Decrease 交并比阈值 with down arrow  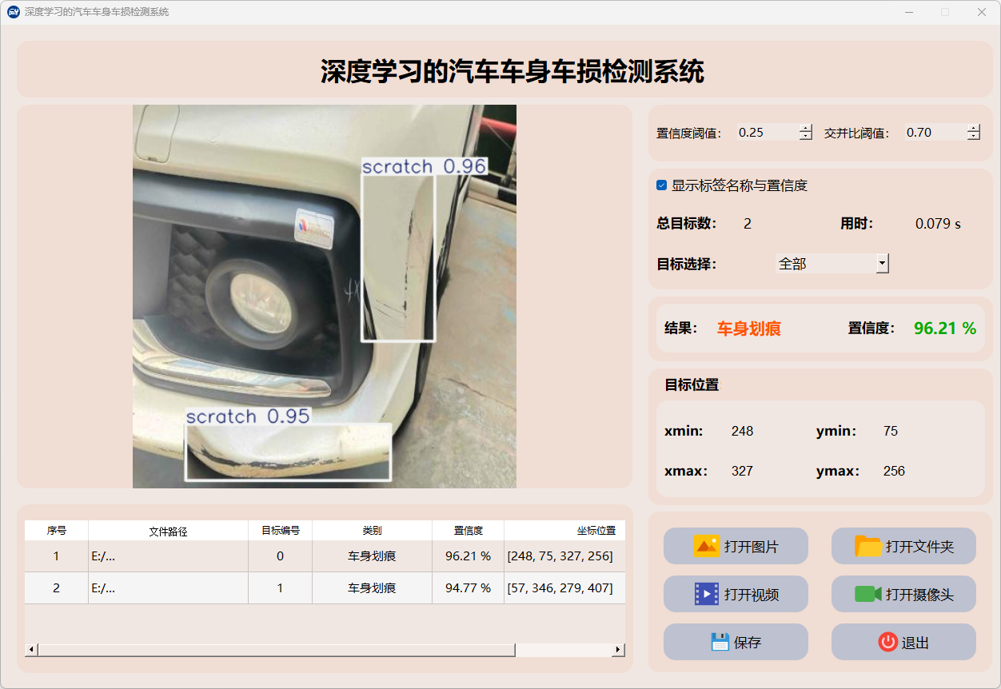click(x=973, y=137)
